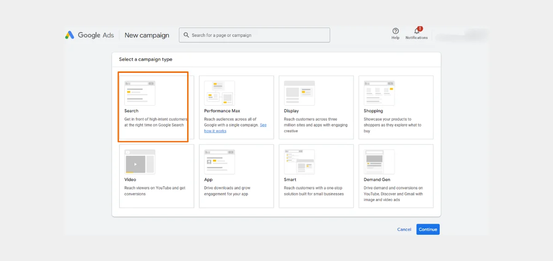Viewport: 553px width, 261px height.
Task: Select the Demand Gen campaign illustration
Action: (x=379, y=162)
